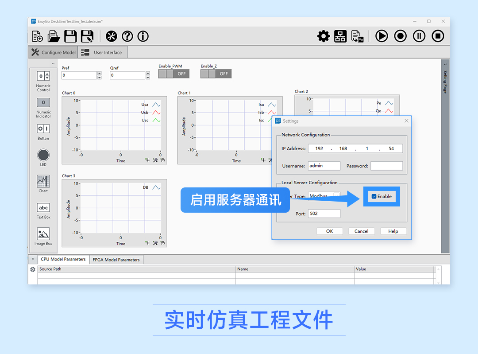478x354 pixels.
Task: Open the tools wrench-screwdriver round icon
Action: (x=111, y=36)
